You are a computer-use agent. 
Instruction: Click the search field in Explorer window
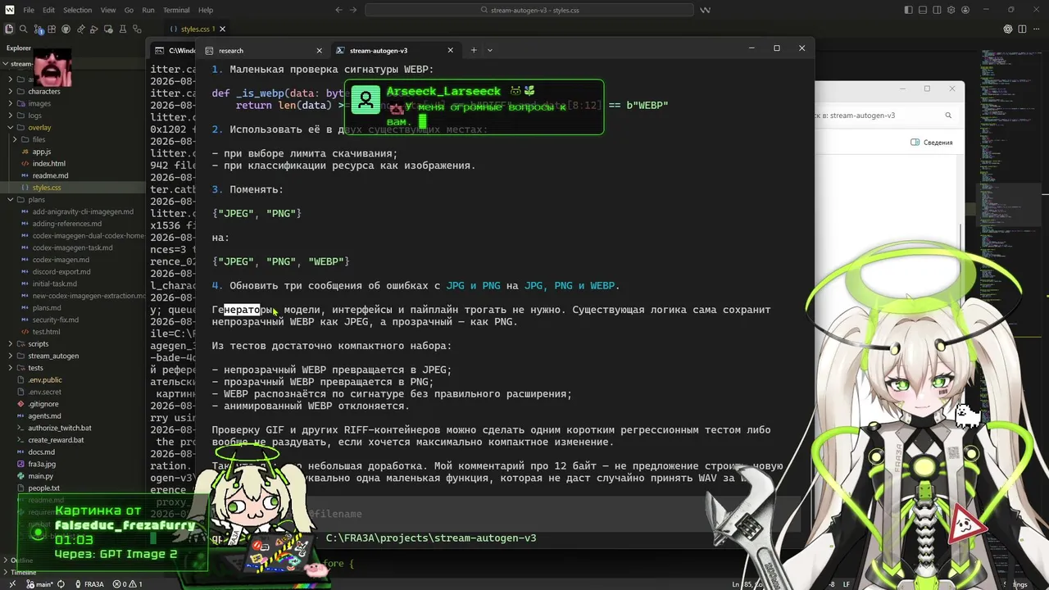tap(885, 116)
